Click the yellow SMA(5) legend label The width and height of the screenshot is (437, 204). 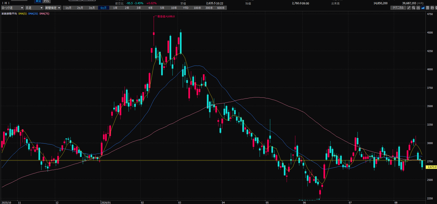pos(22,13)
